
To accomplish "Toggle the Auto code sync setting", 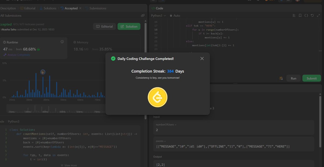I will 175,15.
